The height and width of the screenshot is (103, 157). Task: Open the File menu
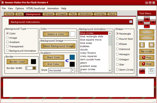click(x=4, y=8)
